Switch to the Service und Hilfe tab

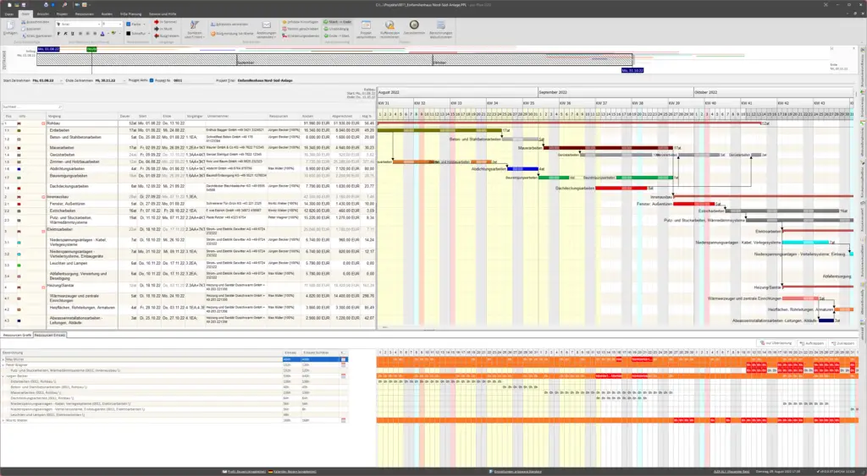163,14
